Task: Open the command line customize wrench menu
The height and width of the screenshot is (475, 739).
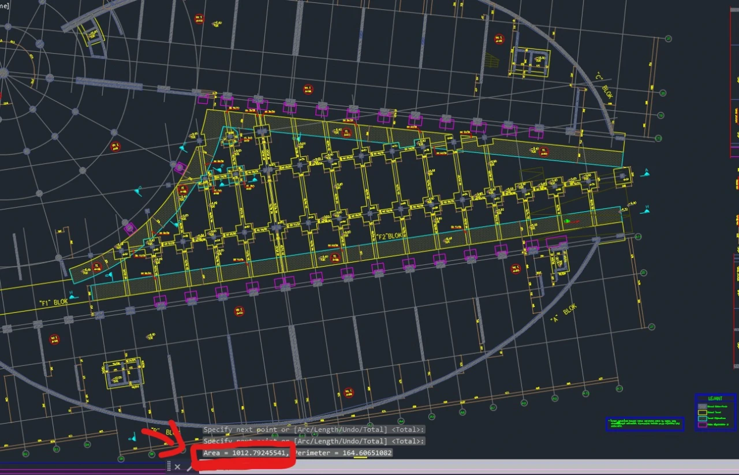Action: (x=189, y=466)
